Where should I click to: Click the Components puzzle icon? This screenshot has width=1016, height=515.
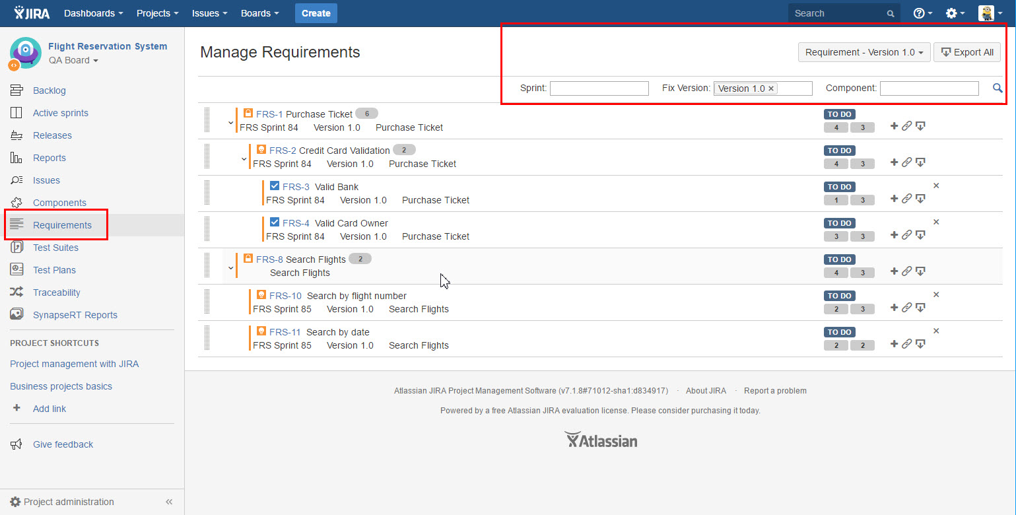click(17, 203)
